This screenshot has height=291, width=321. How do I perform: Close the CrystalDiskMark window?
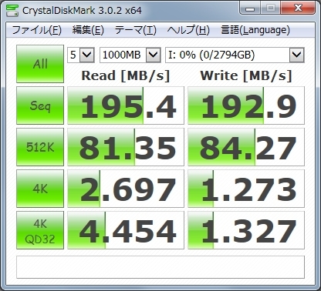pos(298,8)
